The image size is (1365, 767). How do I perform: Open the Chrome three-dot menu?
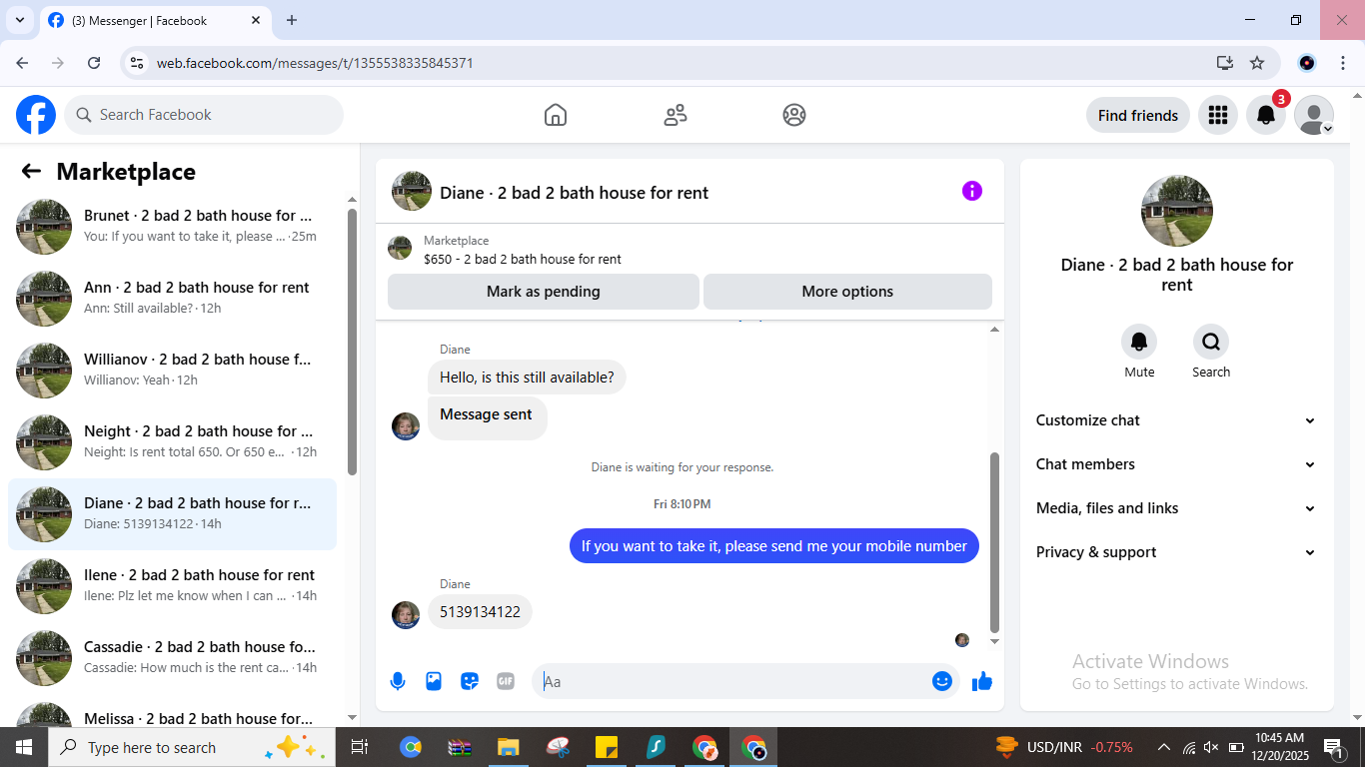tap(1342, 63)
